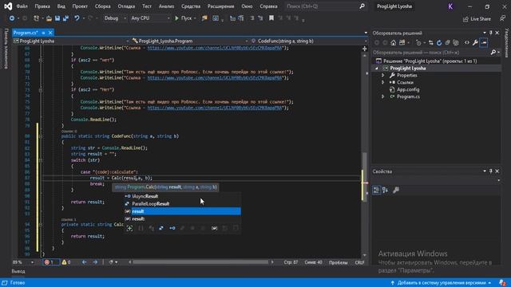Click Solution Explorer refresh icon
Screen dimensions: 511x287
point(439,42)
